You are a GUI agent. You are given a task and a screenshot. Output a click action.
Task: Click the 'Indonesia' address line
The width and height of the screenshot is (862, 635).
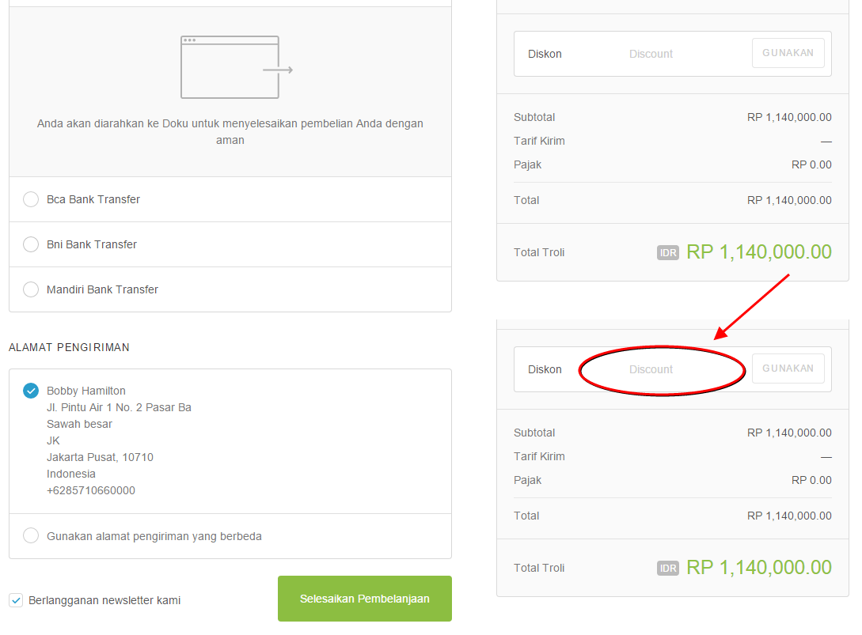[x=71, y=474]
